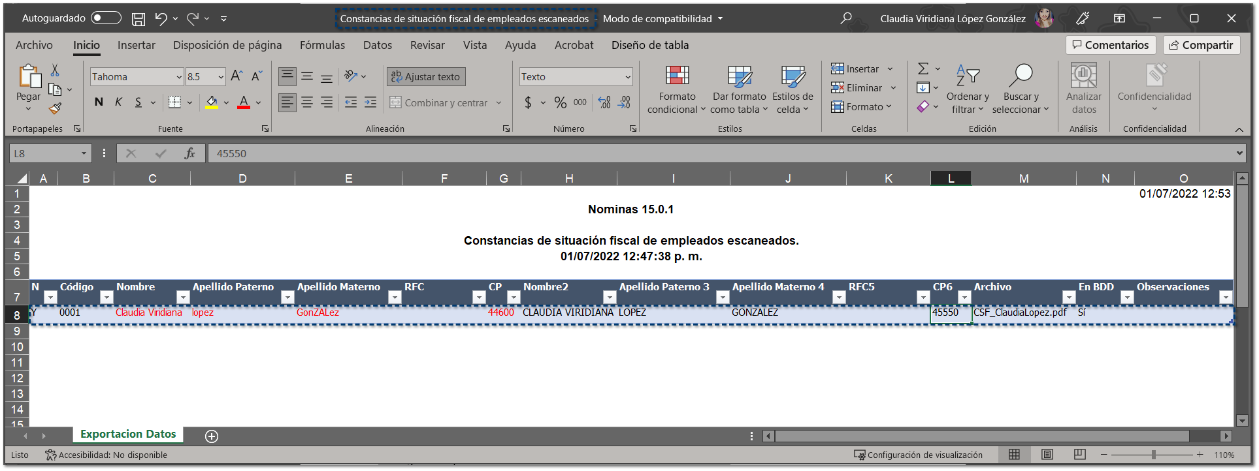
Task: Switch to the Insertar tab
Action: point(137,45)
